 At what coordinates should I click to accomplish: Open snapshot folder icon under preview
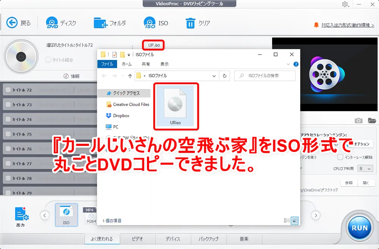point(372,120)
